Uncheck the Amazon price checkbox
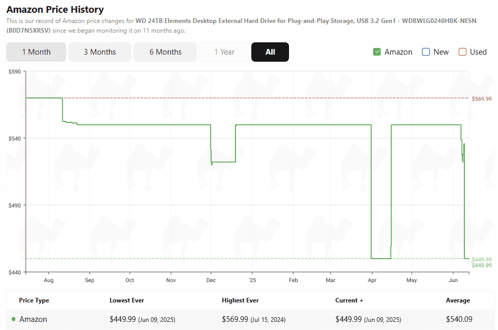 pyautogui.click(x=377, y=52)
